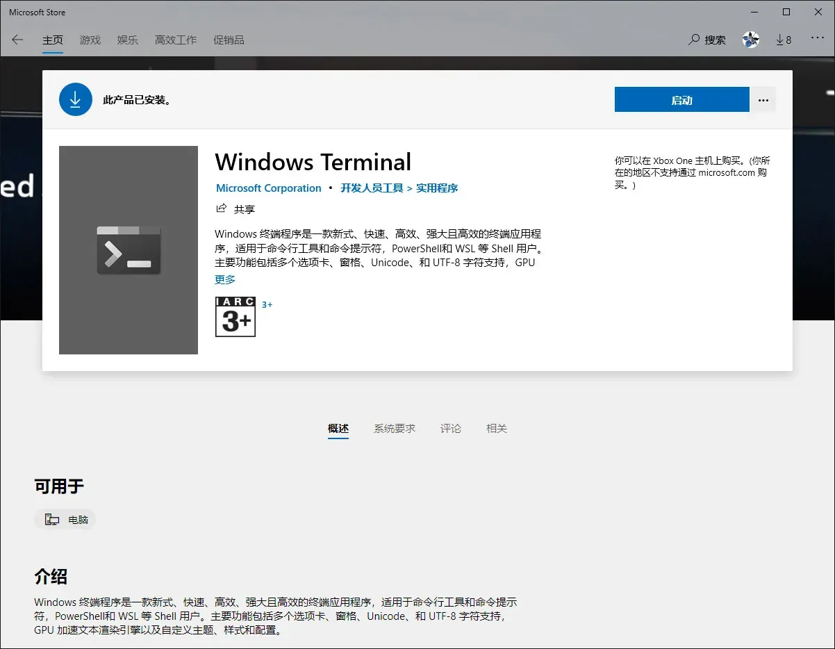
Task: Click the Windows Terminal title text
Action: [x=313, y=162]
